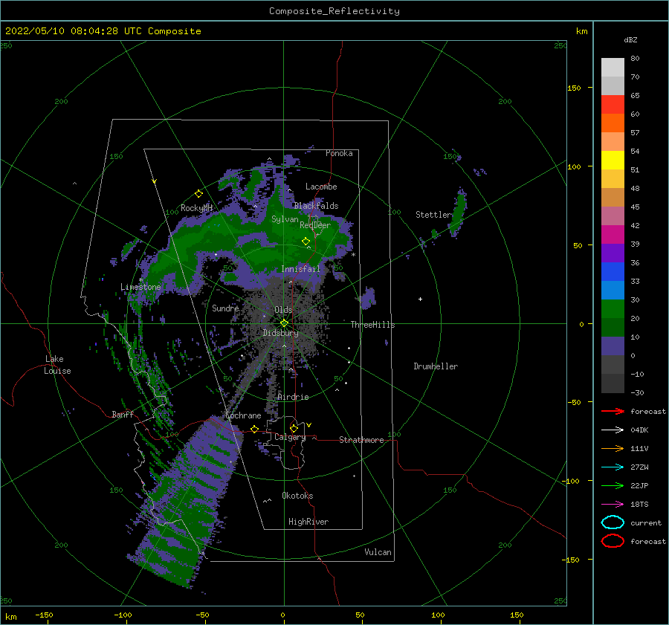Click the Lake Louise label
Viewport: 669px width, 625px height.
pyautogui.click(x=57, y=365)
